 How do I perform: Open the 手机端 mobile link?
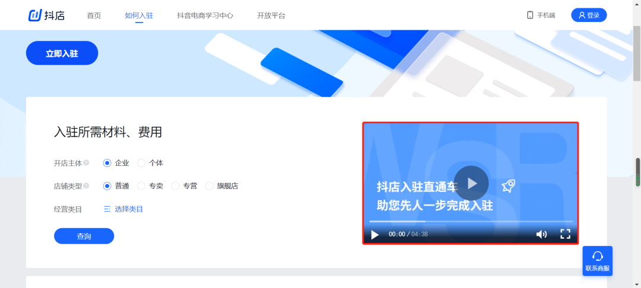(x=541, y=15)
